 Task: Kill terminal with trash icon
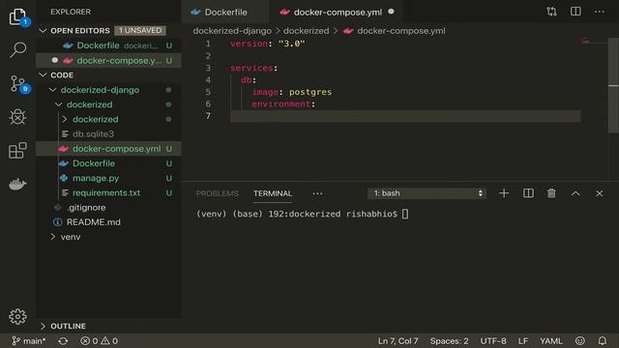tap(551, 193)
